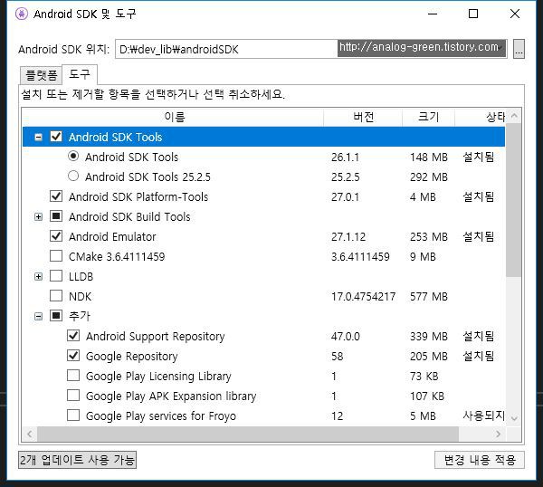Click the horizontal scrollbar right arrow
Viewport: 543px width, 487px height.
(499, 434)
